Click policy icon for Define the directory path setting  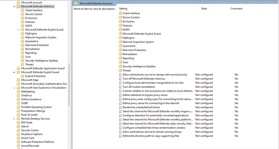click(120, 136)
